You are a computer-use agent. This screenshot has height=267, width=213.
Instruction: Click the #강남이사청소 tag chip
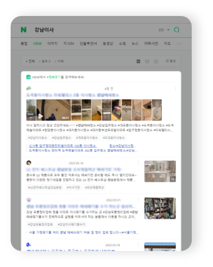point(37,137)
